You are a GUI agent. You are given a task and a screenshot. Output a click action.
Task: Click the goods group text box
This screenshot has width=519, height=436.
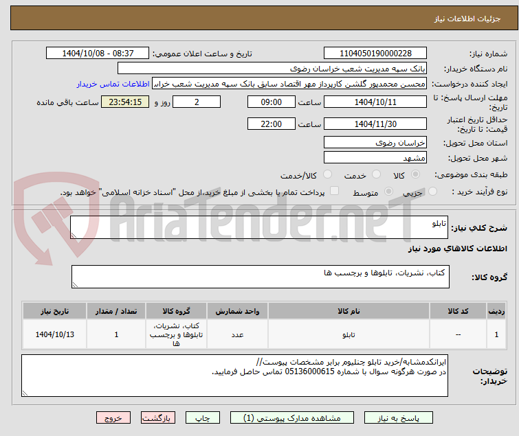[261, 277]
